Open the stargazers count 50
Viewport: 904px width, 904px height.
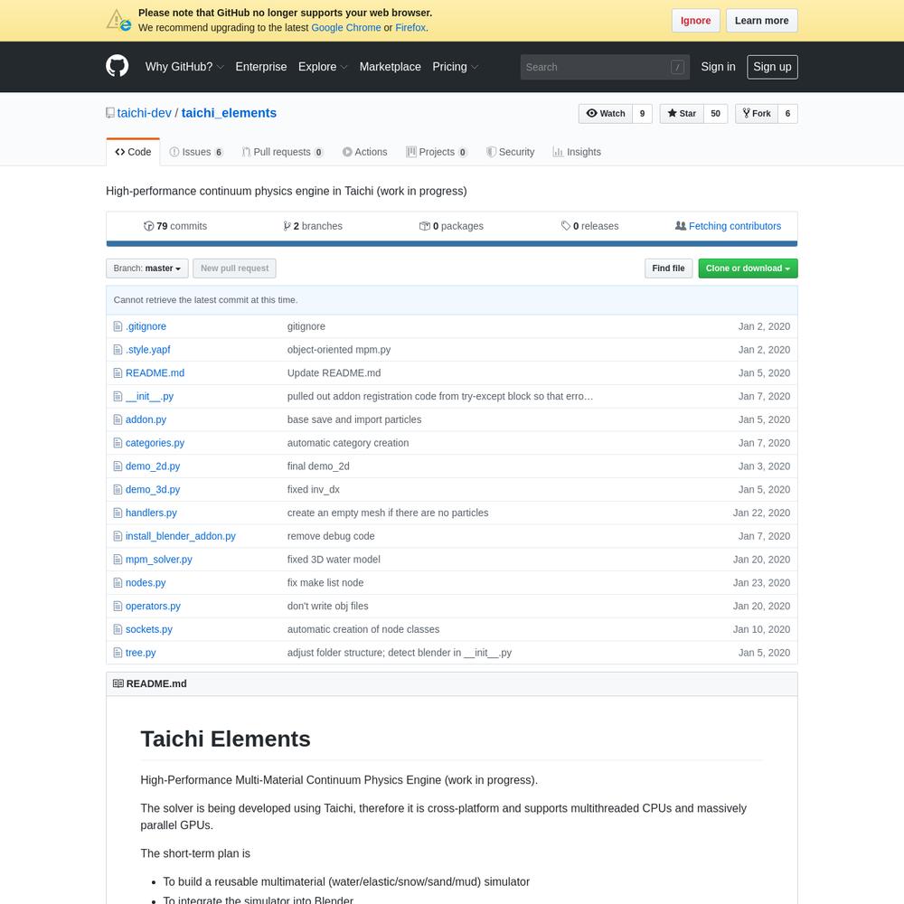tap(715, 114)
